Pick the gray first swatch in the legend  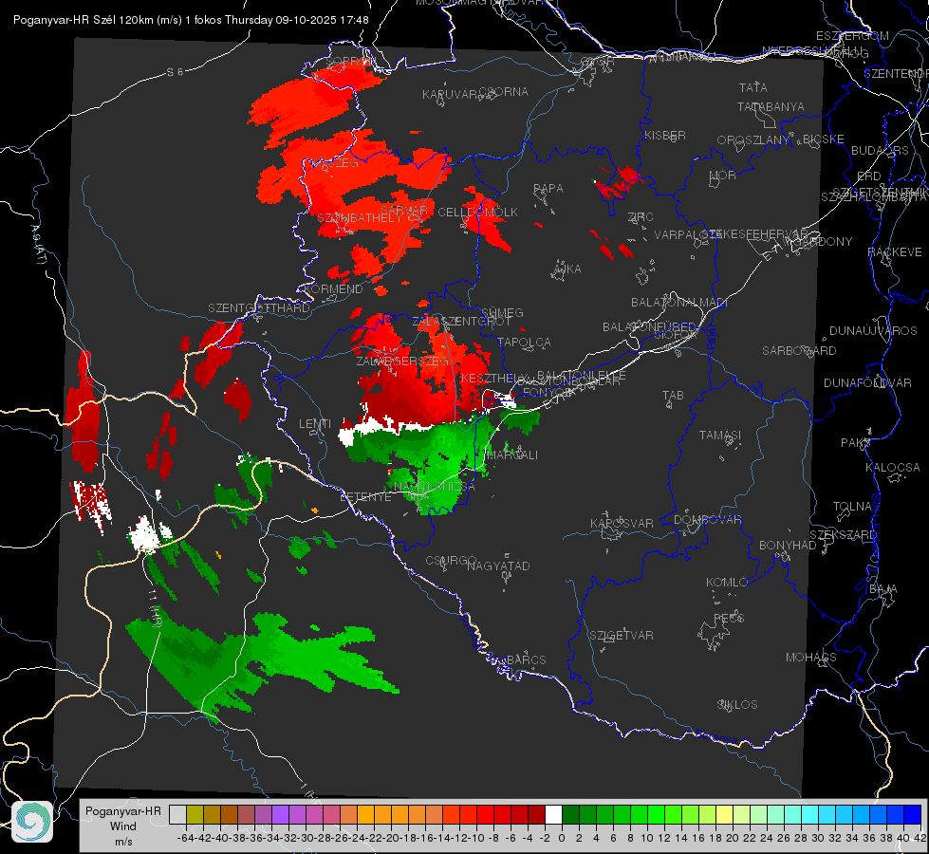coord(177,814)
